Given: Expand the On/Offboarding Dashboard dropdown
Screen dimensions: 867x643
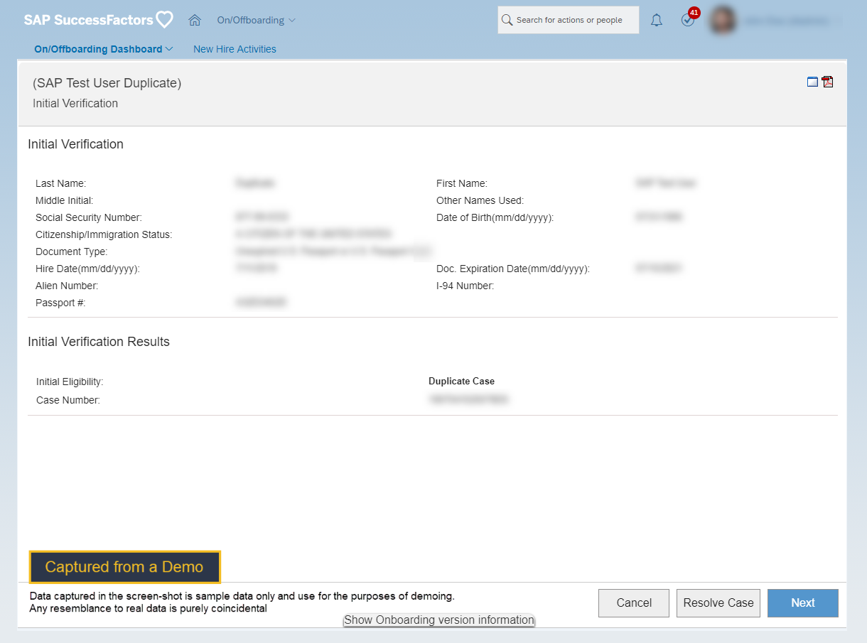Looking at the screenshot, I should click(x=104, y=49).
